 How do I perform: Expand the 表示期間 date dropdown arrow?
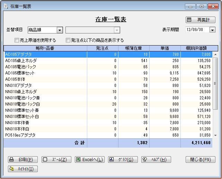coord(212,30)
